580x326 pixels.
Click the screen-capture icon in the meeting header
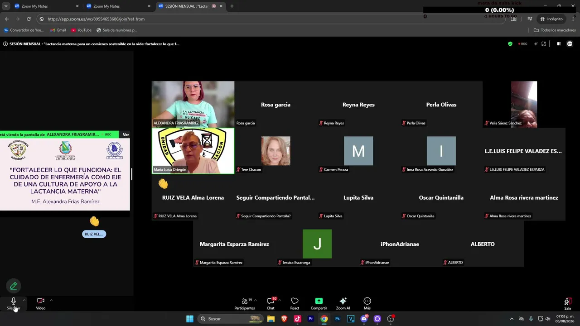pyautogui.click(x=544, y=44)
